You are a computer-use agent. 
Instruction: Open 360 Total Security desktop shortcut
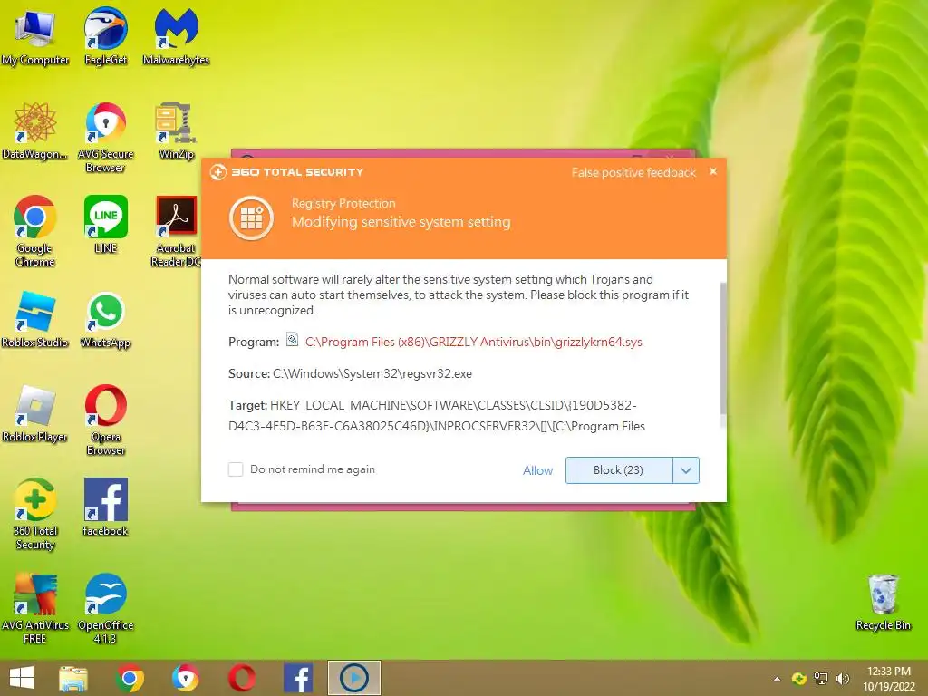35,515
